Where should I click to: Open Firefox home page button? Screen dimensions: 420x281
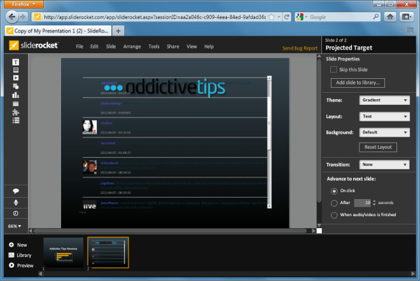click(390, 17)
